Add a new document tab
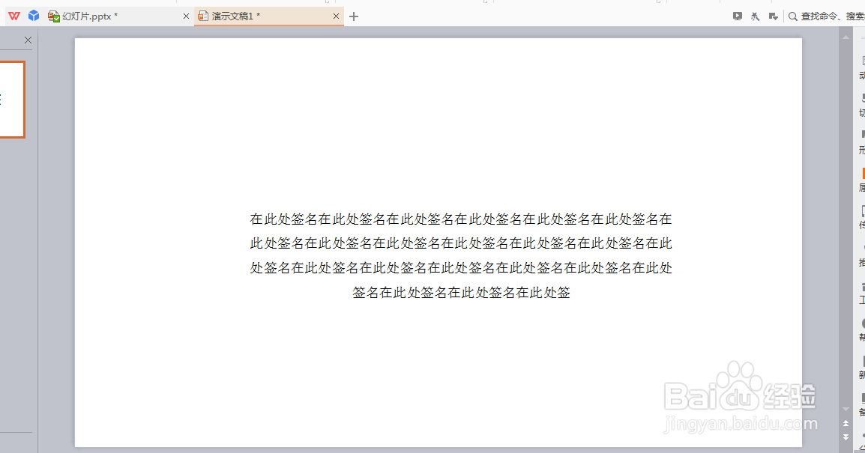Image resolution: width=865 pixels, height=453 pixels. [354, 16]
